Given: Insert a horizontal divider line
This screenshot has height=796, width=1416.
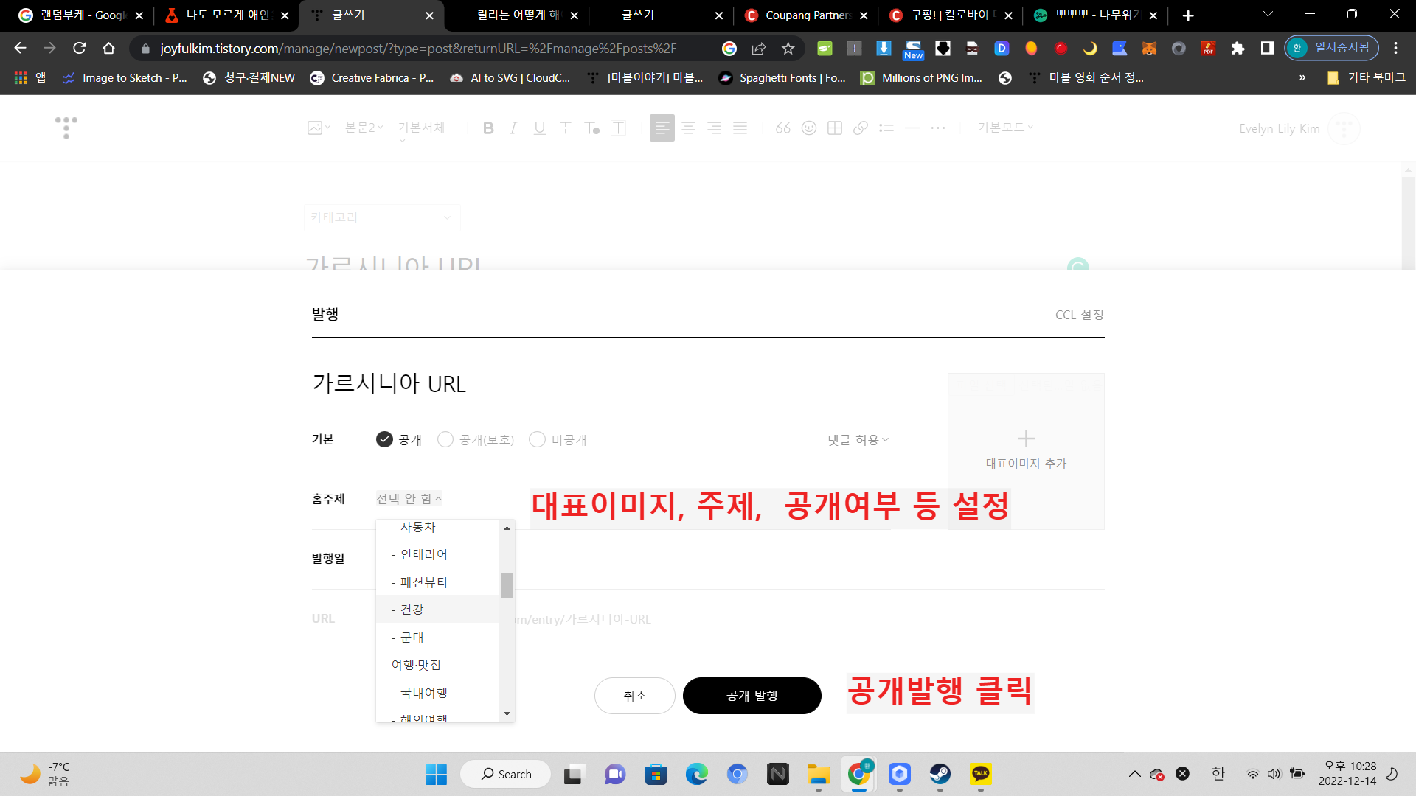Looking at the screenshot, I should click(912, 128).
